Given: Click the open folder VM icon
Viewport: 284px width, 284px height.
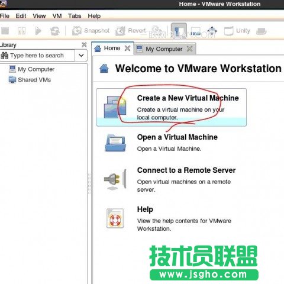Looking at the screenshot, I should tap(115, 143).
